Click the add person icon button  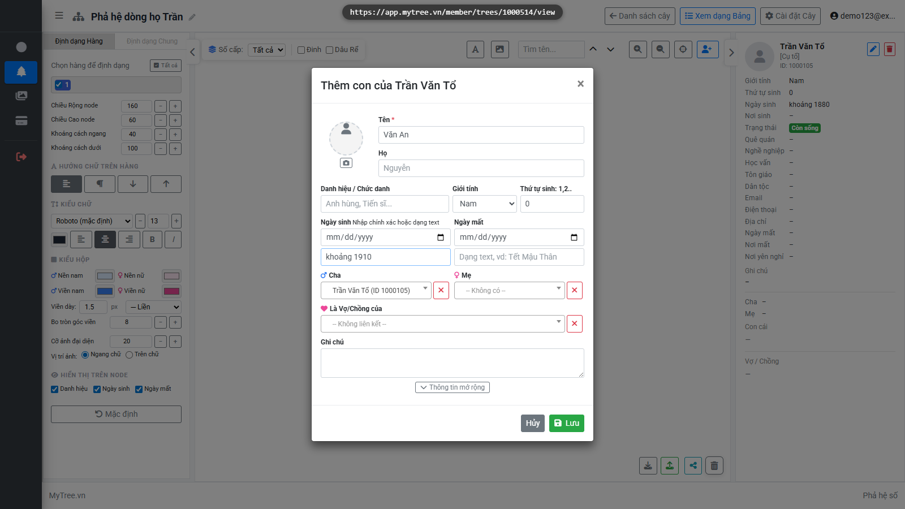pos(708,49)
